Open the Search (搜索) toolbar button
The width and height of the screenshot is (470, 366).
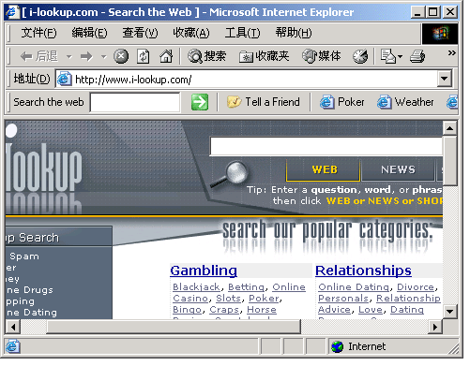pos(206,56)
